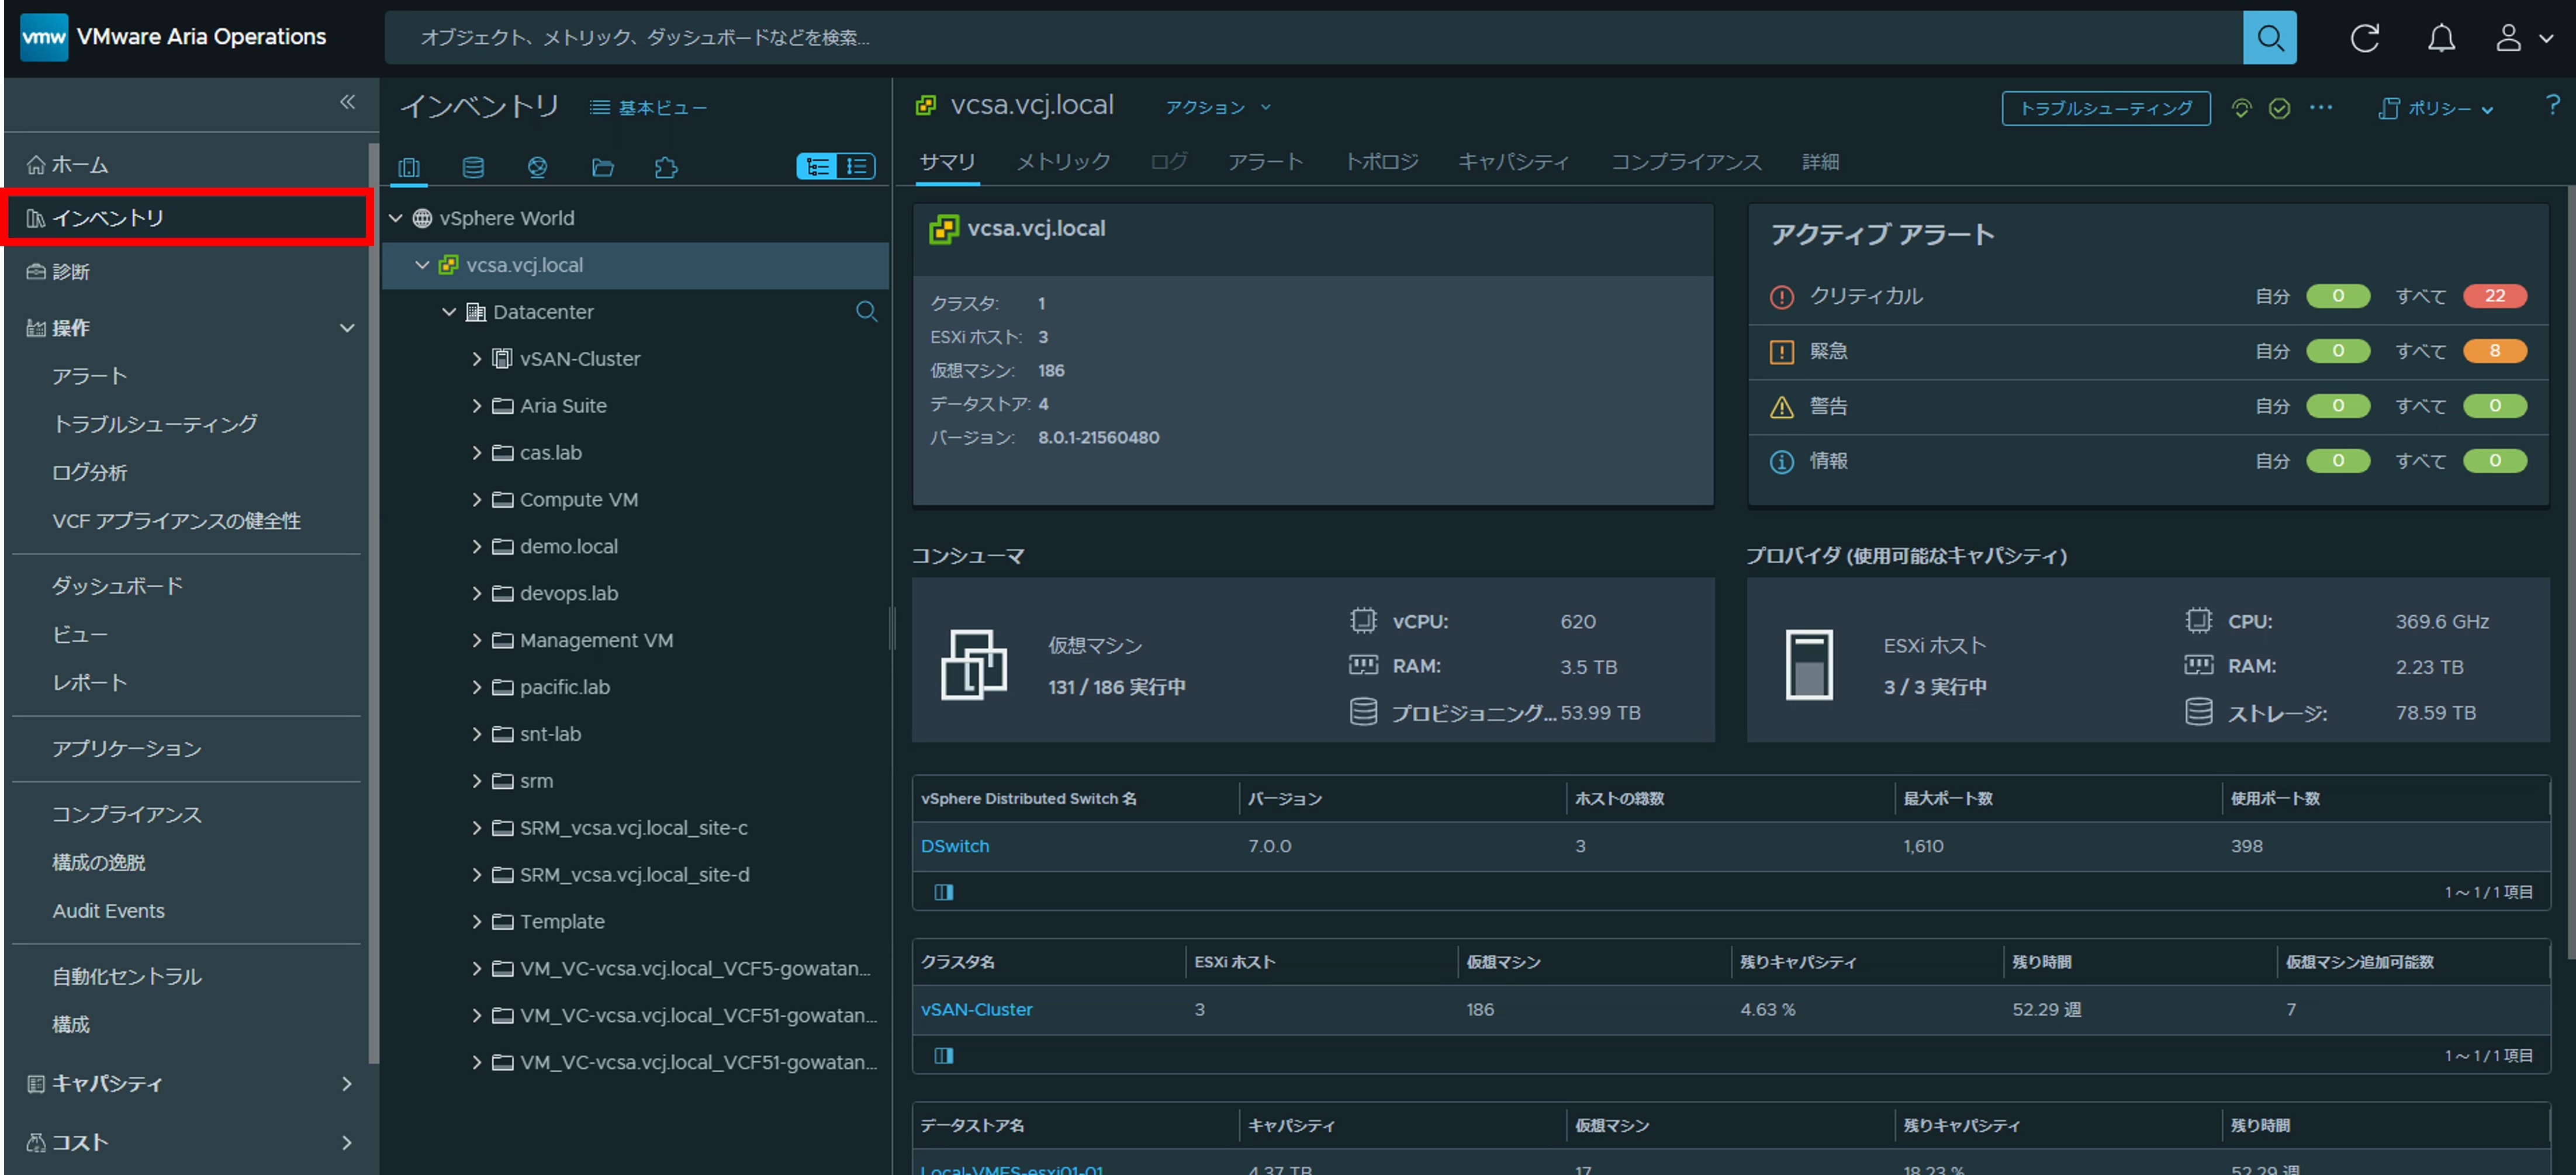Click the トラブルシューティング button
Screen dimensions: 2576x1175
tap(2105, 108)
